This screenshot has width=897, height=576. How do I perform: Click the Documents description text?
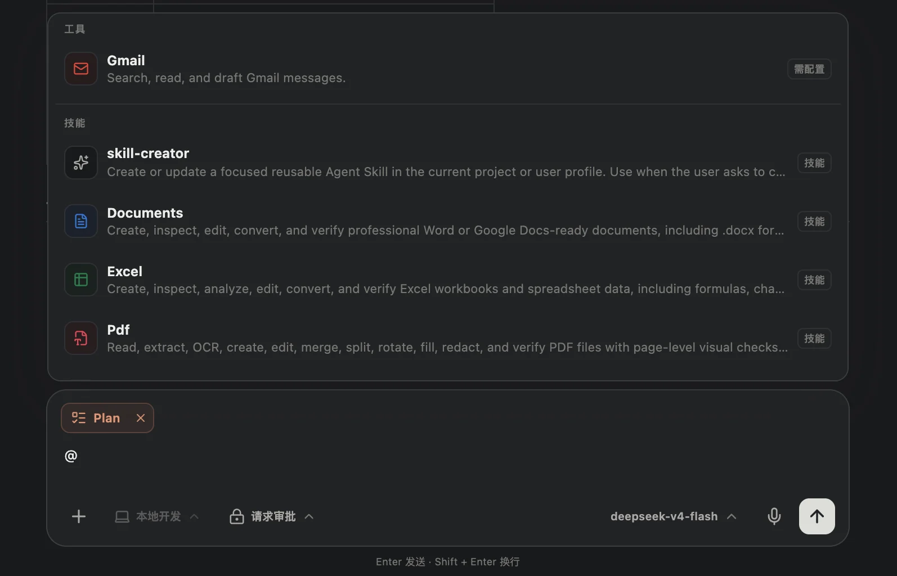pos(446,231)
